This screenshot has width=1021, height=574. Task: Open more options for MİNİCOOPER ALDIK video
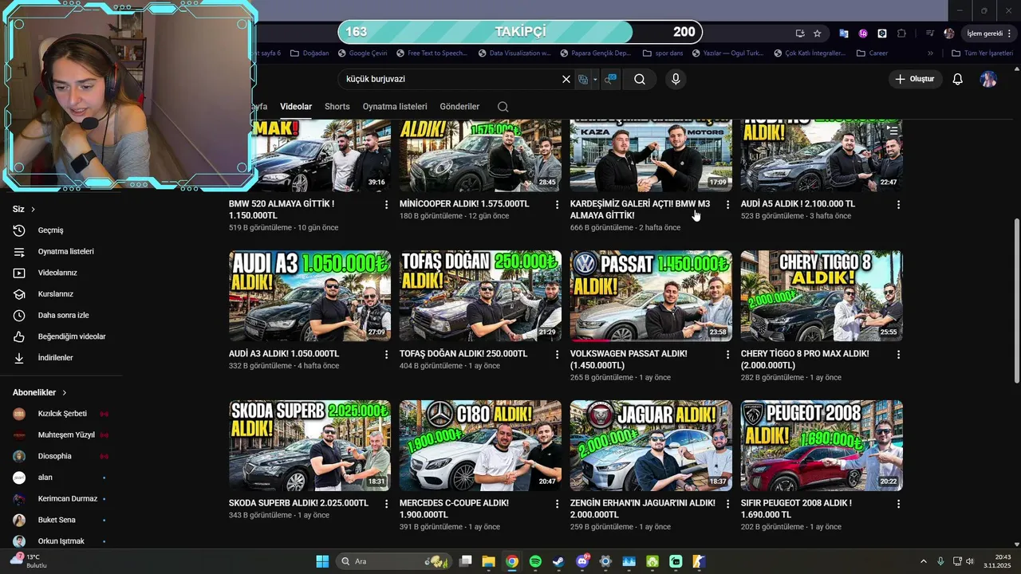(558, 205)
